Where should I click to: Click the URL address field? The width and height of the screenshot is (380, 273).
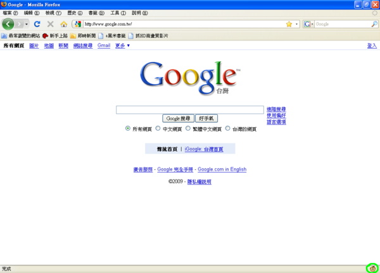click(184, 24)
